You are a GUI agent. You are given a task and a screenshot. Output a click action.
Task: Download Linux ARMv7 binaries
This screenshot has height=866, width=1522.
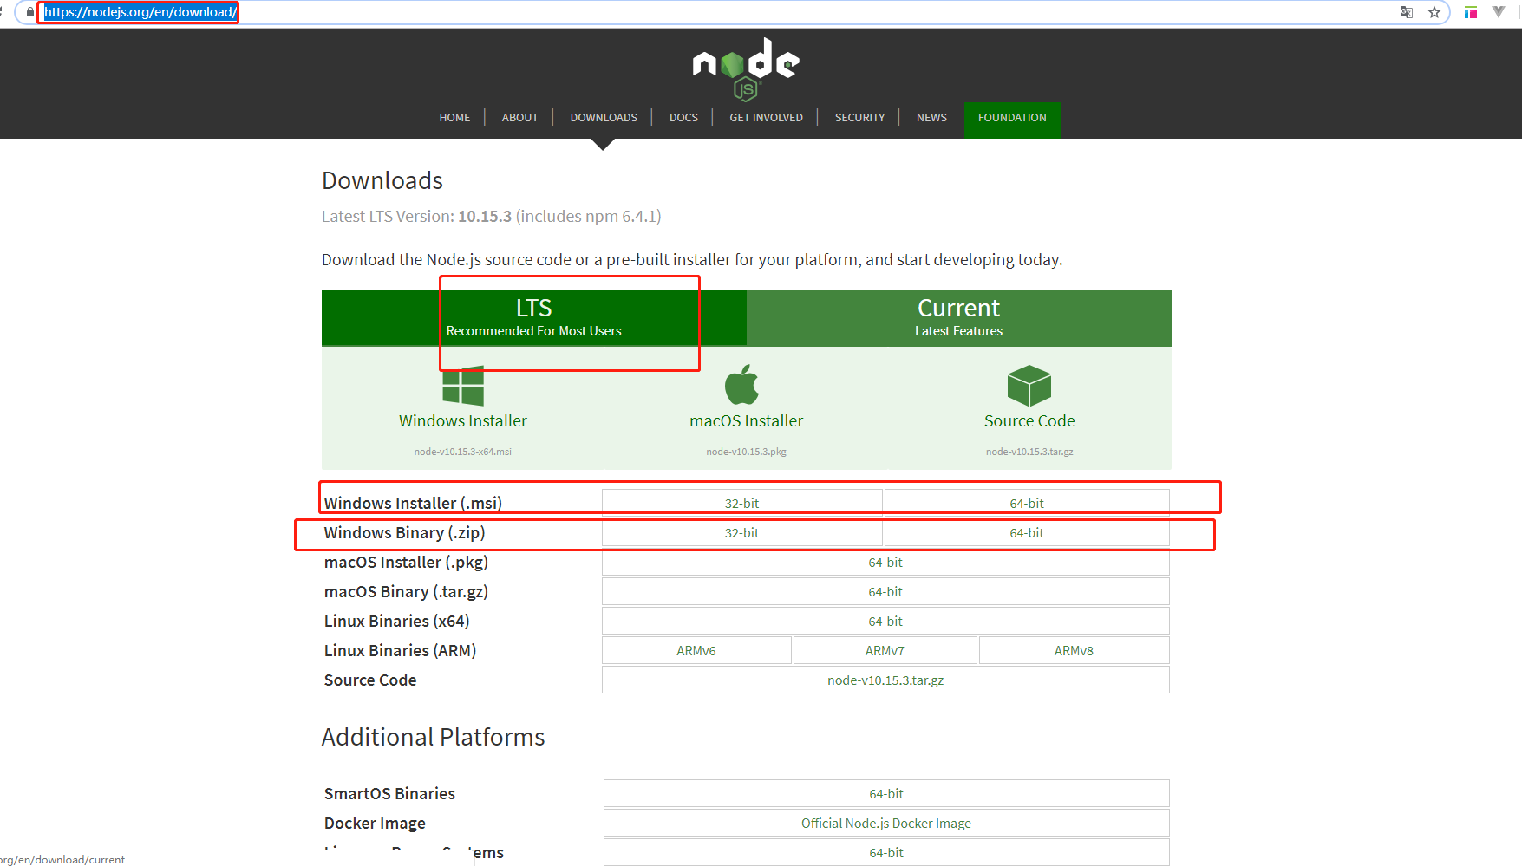(x=885, y=650)
